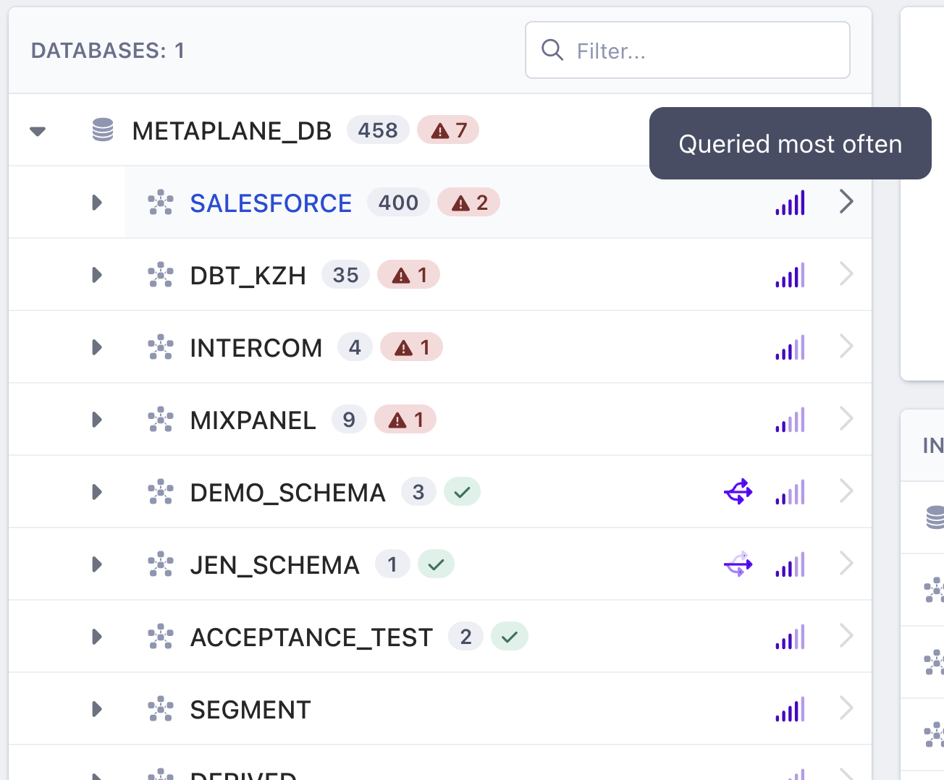
Task: Click the JEN_SCHEMA lineage arrows icon
Action: pos(738,564)
